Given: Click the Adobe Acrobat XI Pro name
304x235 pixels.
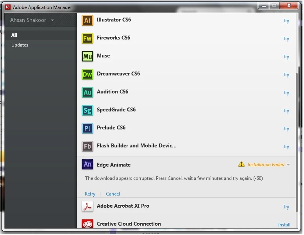Looking at the screenshot, I should click(x=123, y=206).
